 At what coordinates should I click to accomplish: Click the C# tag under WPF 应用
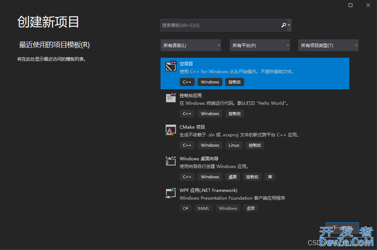[x=186, y=208]
